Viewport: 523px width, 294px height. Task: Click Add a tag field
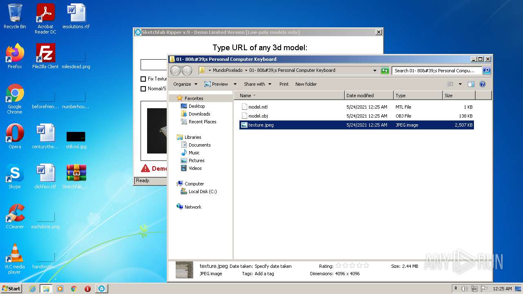(x=264, y=274)
